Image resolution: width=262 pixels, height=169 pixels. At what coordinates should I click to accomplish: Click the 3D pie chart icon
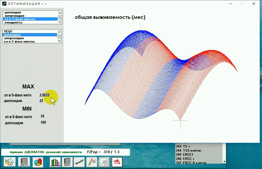pyautogui.click(x=38, y=162)
